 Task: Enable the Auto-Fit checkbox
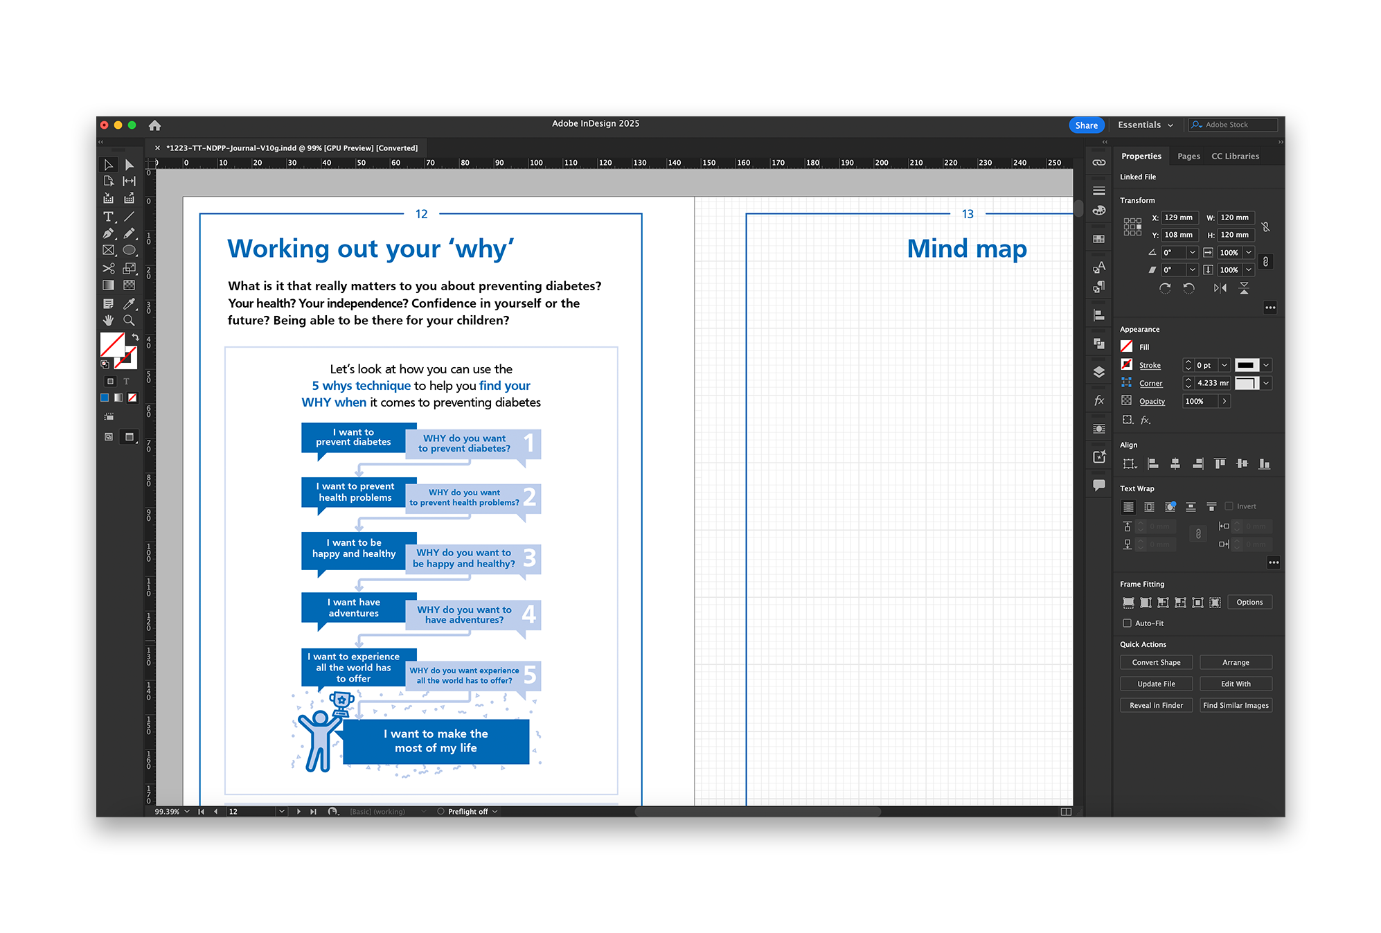[1128, 623]
